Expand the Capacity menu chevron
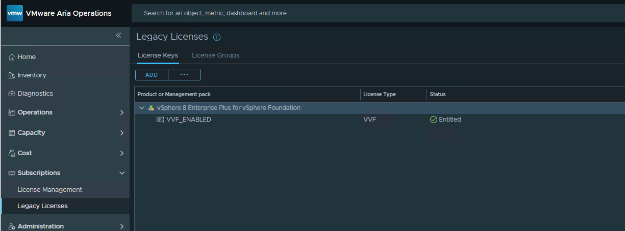This screenshot has width=625, height=231. pyautogui.click(x=121, y=133)
